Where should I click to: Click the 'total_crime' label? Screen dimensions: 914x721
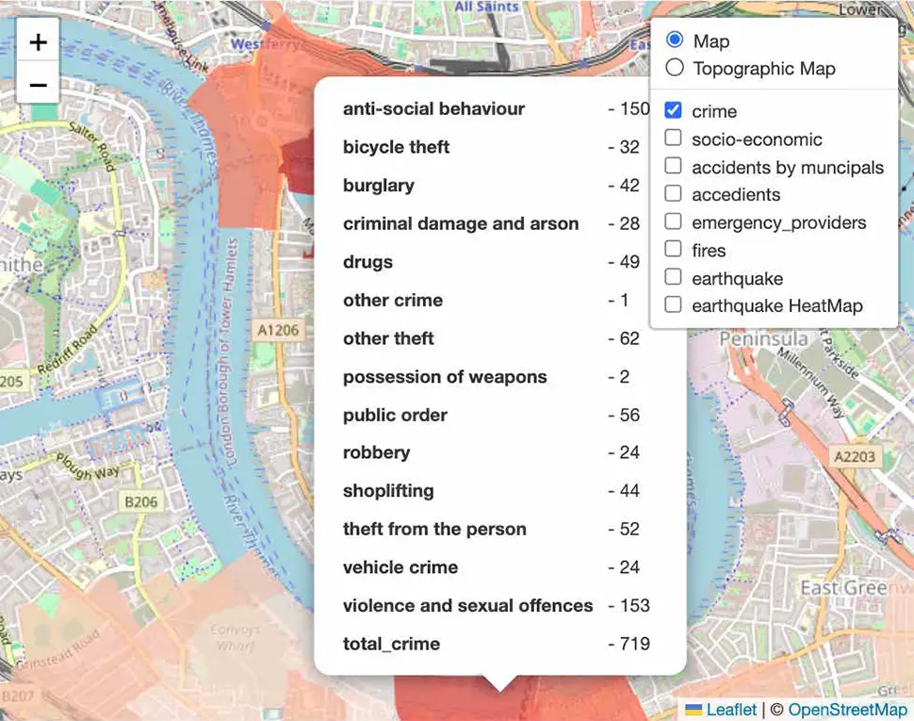[x=391, y=644]
